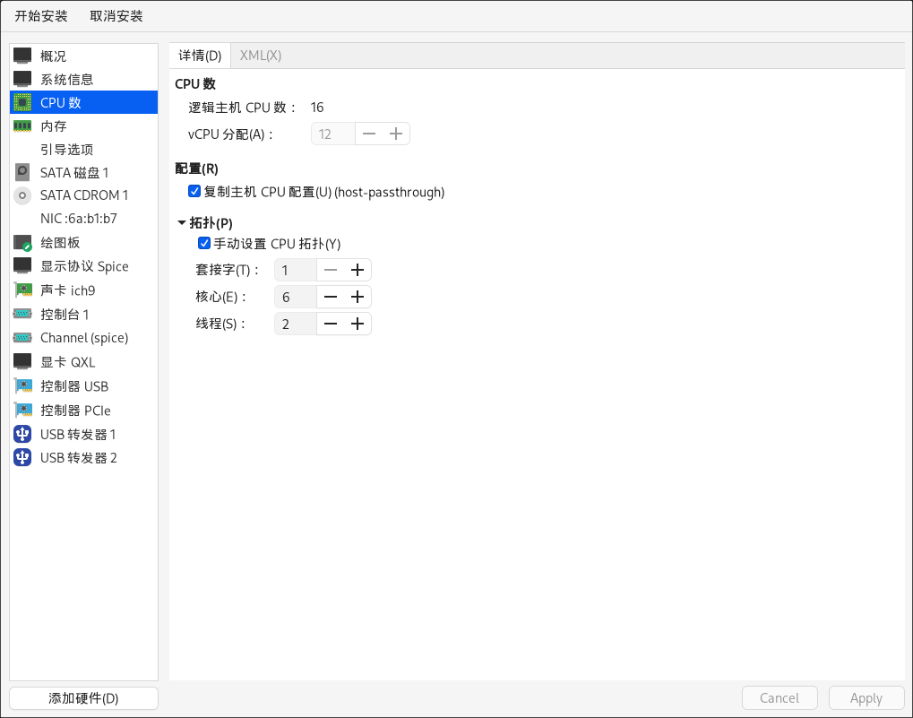
Task: Select the 内存 memory hardware item
Action: coord(54,125)
